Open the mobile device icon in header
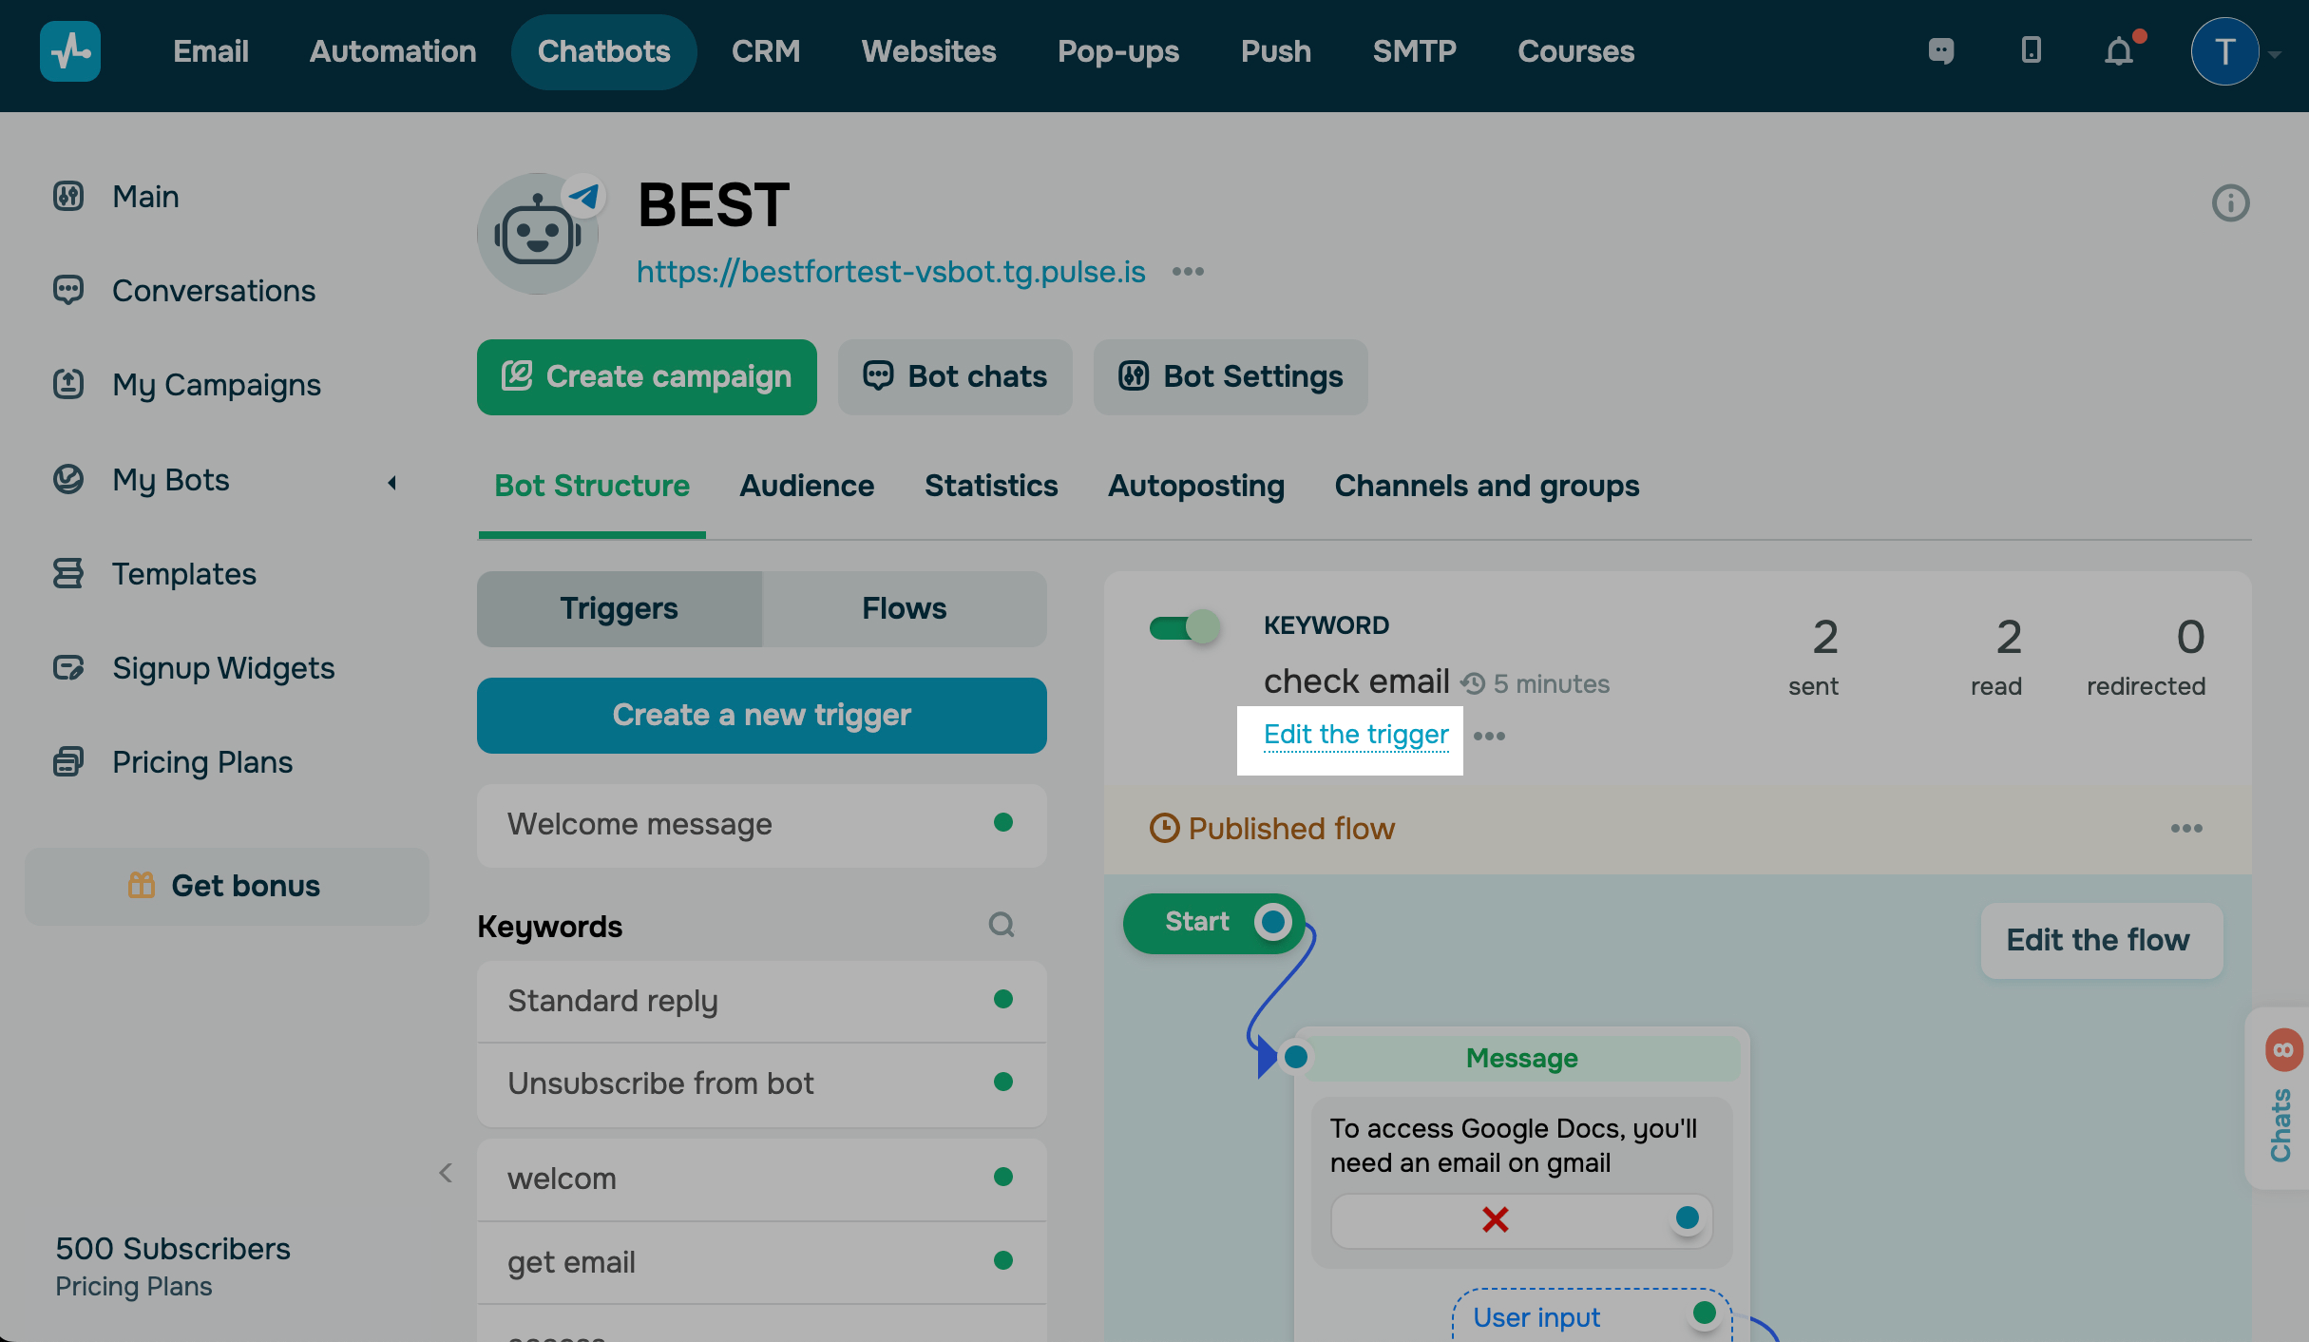This screenshot has height=1342, width=2309. [x=2031, y=50]
